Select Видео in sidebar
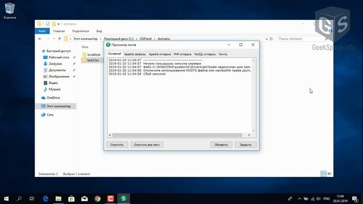The height and width of the screenshot is (204, 363). coord(53,83)
